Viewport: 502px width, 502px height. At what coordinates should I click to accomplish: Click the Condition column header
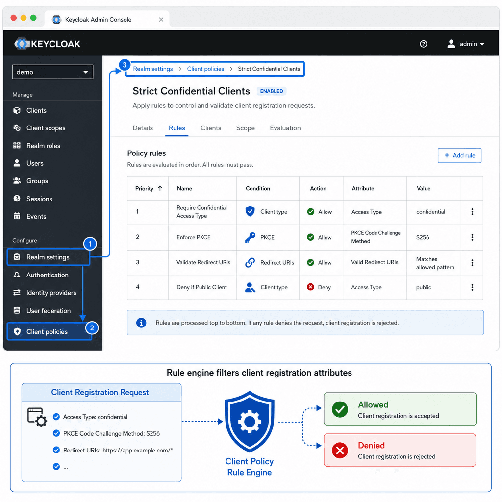(x=258, y=189)
